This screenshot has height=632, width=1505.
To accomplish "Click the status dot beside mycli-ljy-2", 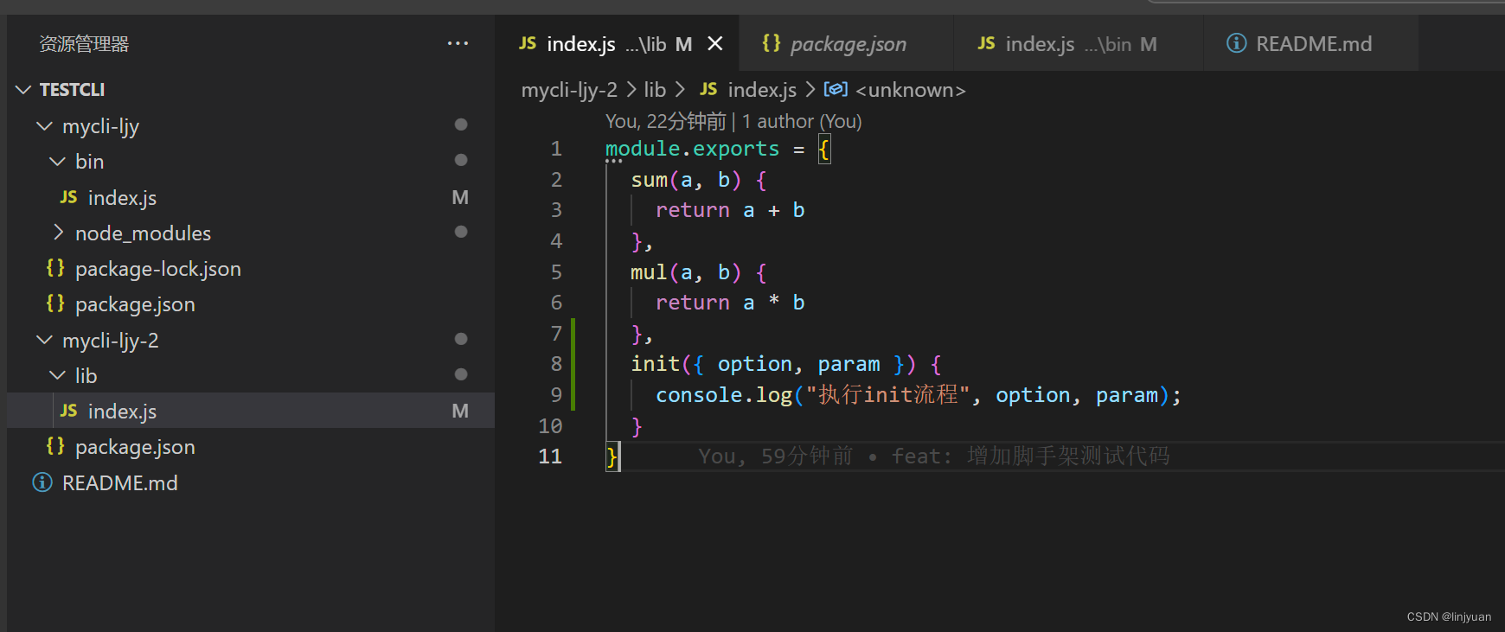I will pos(461,339).
